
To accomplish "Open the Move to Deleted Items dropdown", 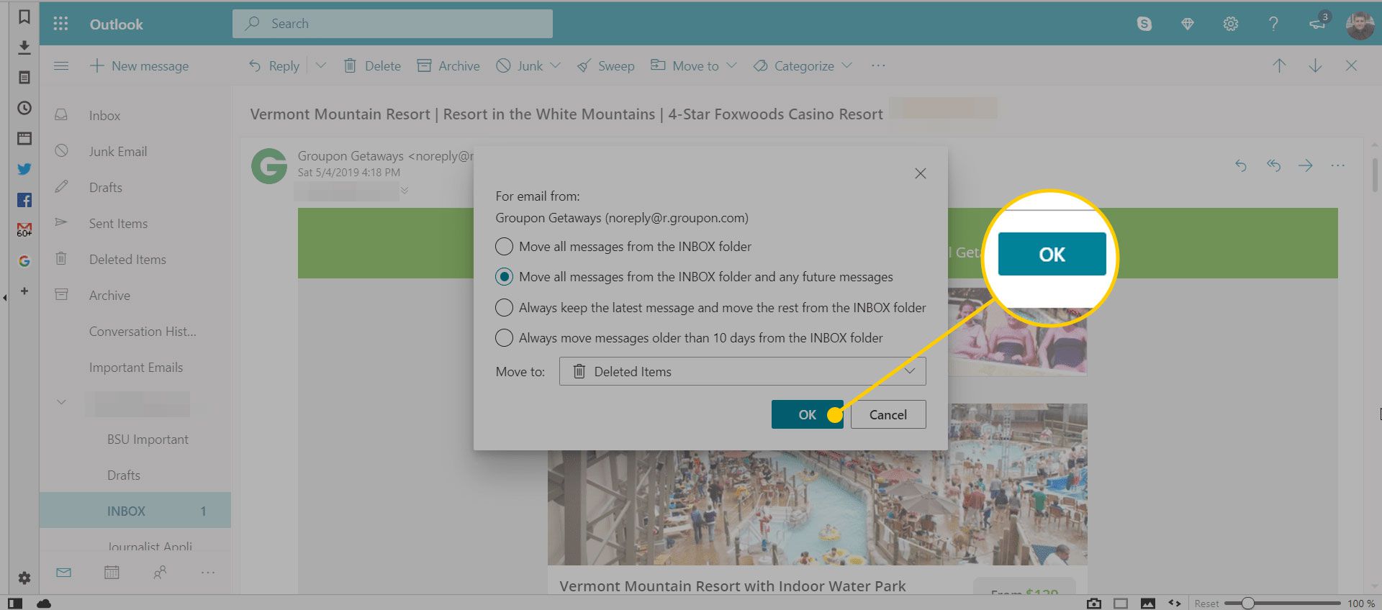I will (x=742, y=371).
